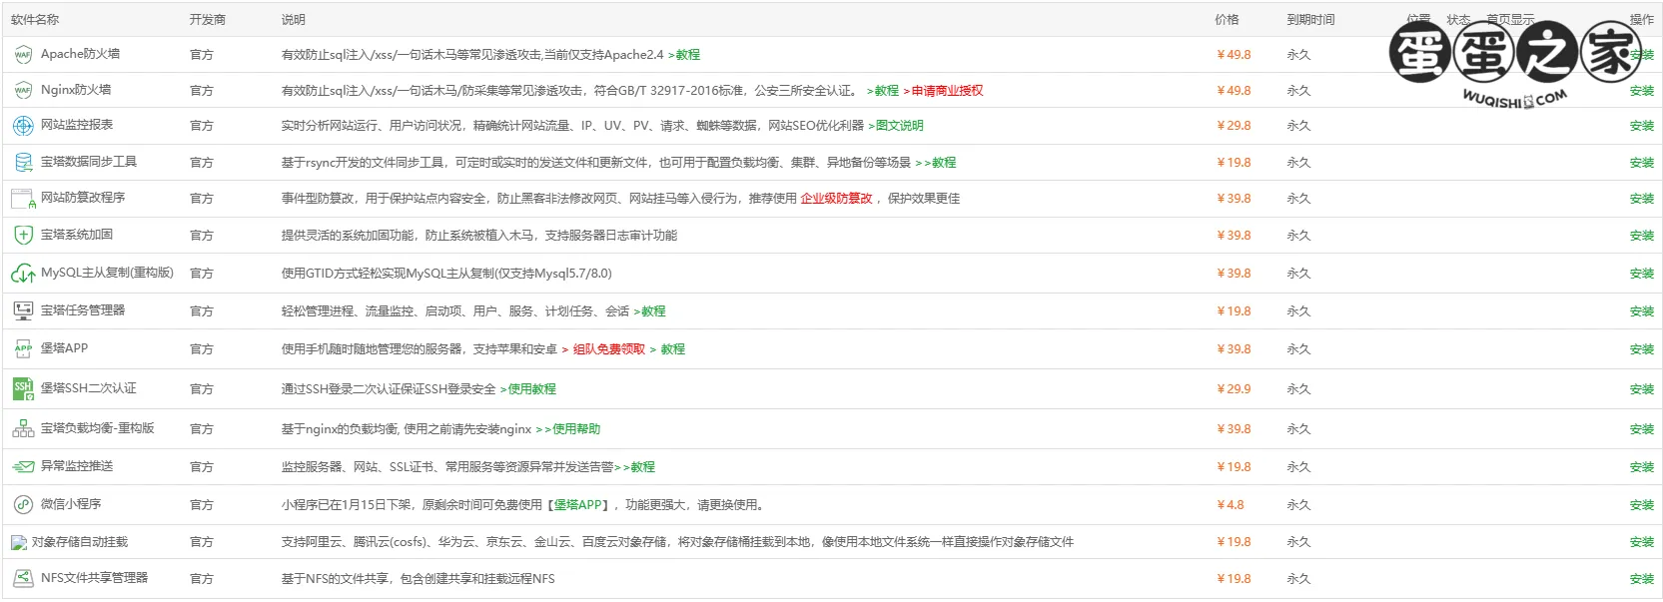Click the MySQL主从复制 cloud icon
The image size is (1663, 602).
(23, 274)
